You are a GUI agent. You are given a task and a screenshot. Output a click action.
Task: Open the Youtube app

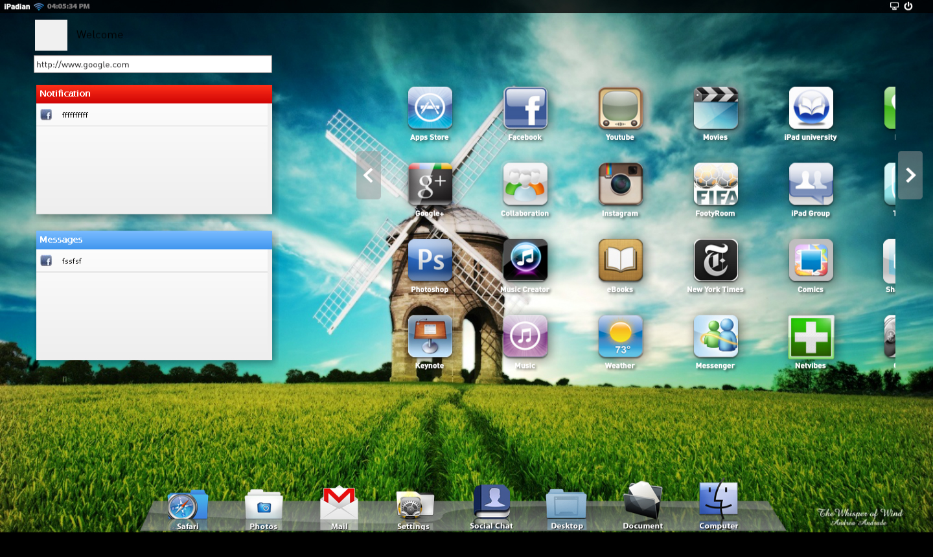621,108
